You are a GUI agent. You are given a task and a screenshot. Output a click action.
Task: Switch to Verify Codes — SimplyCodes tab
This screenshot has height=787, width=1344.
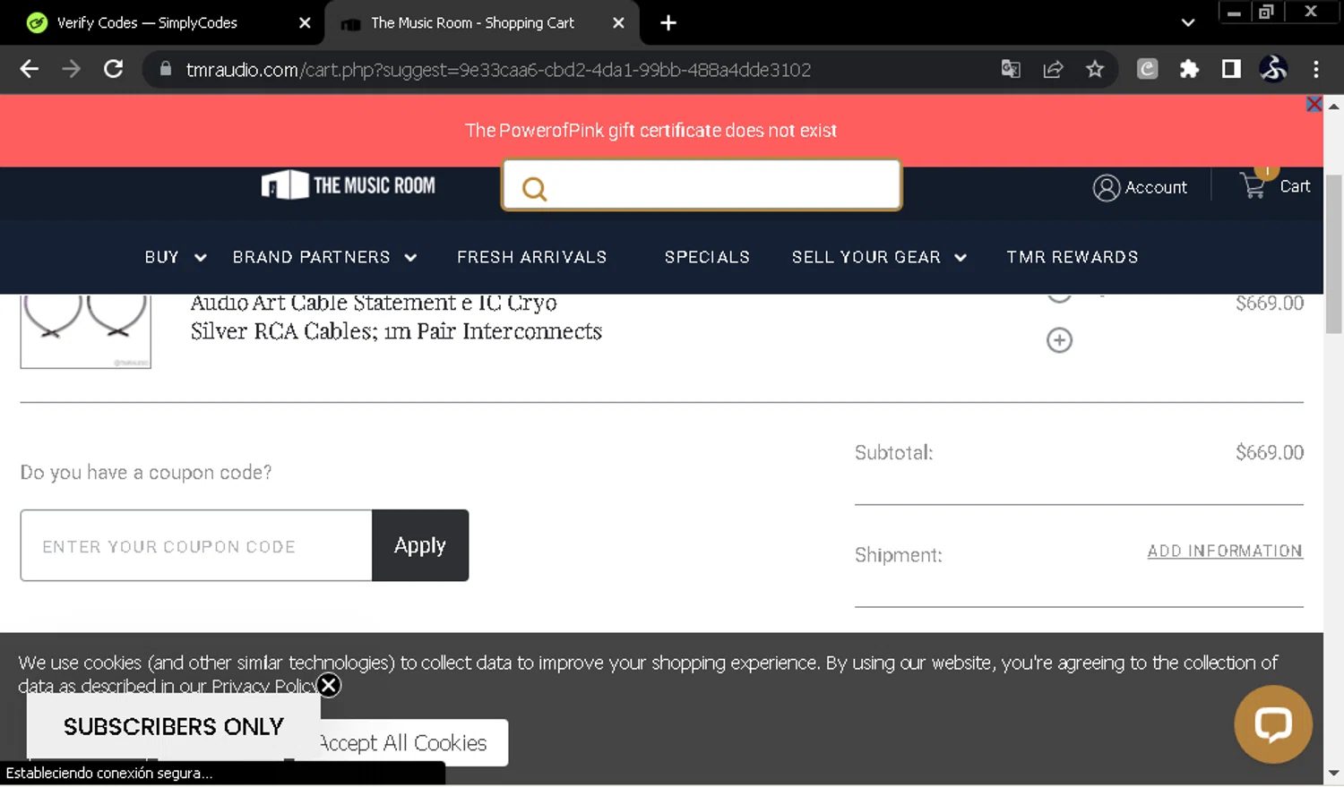[147, 23]
